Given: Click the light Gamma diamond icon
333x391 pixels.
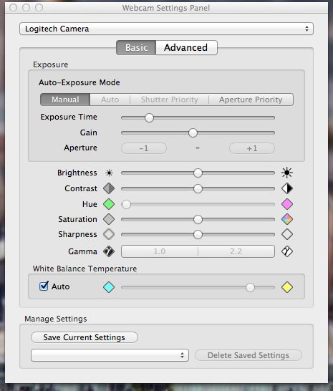Looking at the screenshot, I should pyautogui.click(x=287, y=251).
